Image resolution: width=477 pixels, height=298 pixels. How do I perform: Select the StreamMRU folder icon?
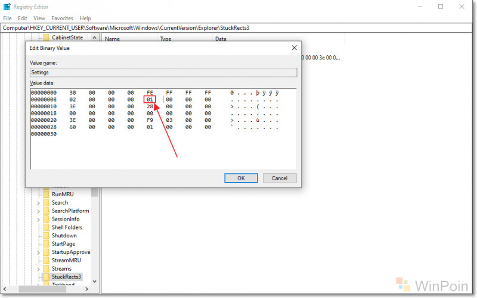(x=47, y=261)
